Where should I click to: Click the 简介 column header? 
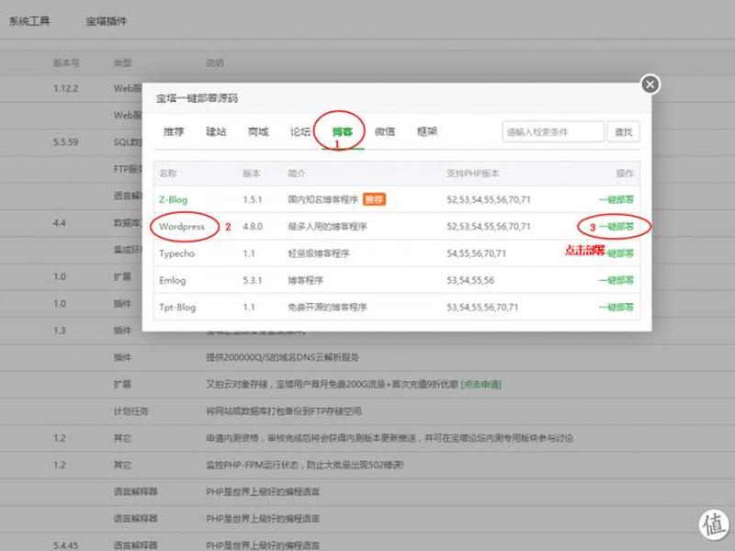[x=296, y=174]
